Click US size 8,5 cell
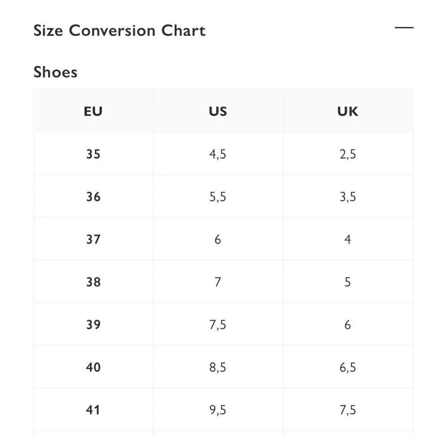Screen dimensions: 447x447 (218, 367)
